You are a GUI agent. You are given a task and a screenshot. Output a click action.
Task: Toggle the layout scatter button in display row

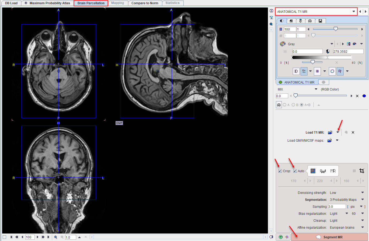304,71
